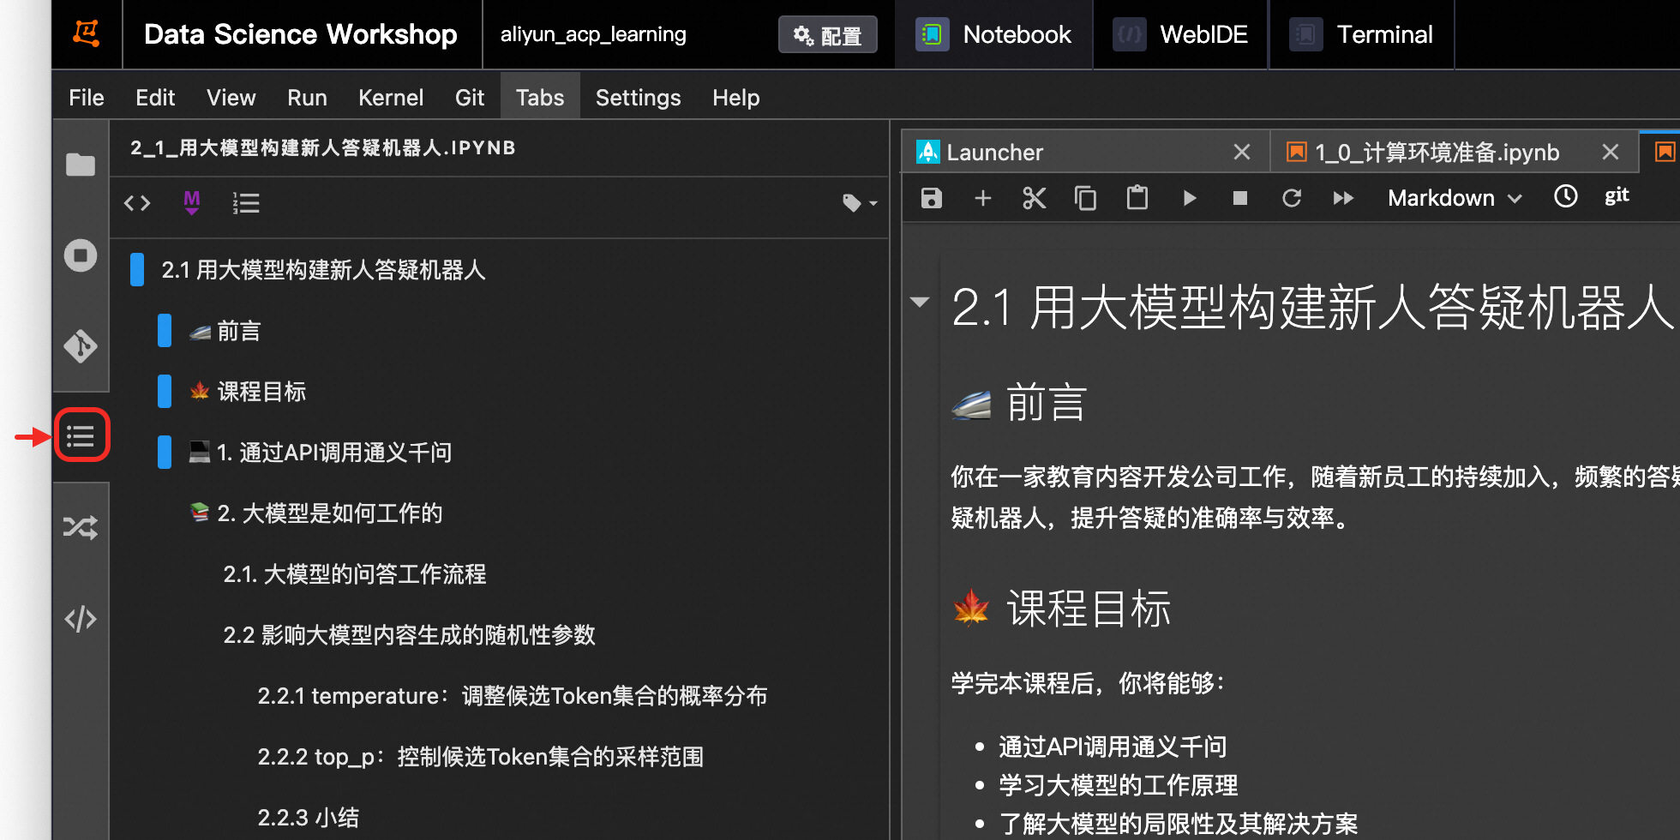Jump to 前言 section in contents
The width and height of the screenshot is (1680, 840).
coord(225,331)
